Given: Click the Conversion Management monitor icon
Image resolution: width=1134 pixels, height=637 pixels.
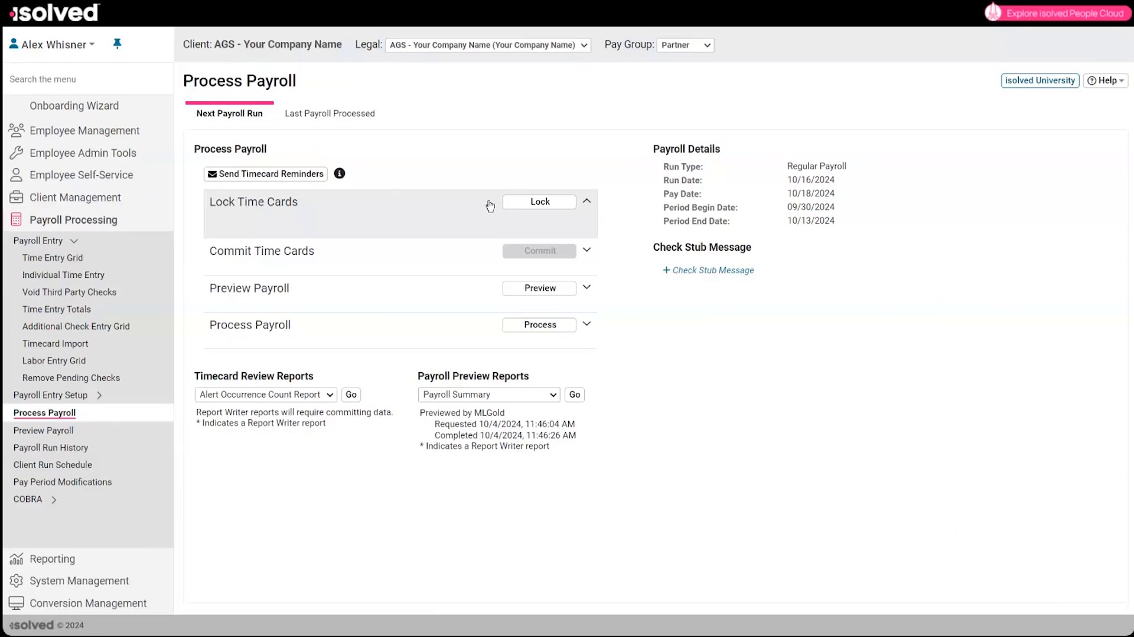Looking at the screenshot, I should (x=17, y=603).
